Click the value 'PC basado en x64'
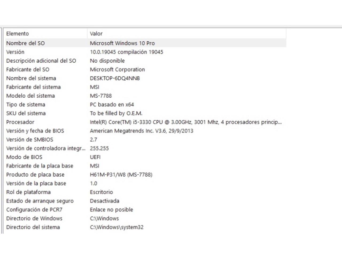Image resolution: width=342 pixels, height=256 pixels. point(112,105)
